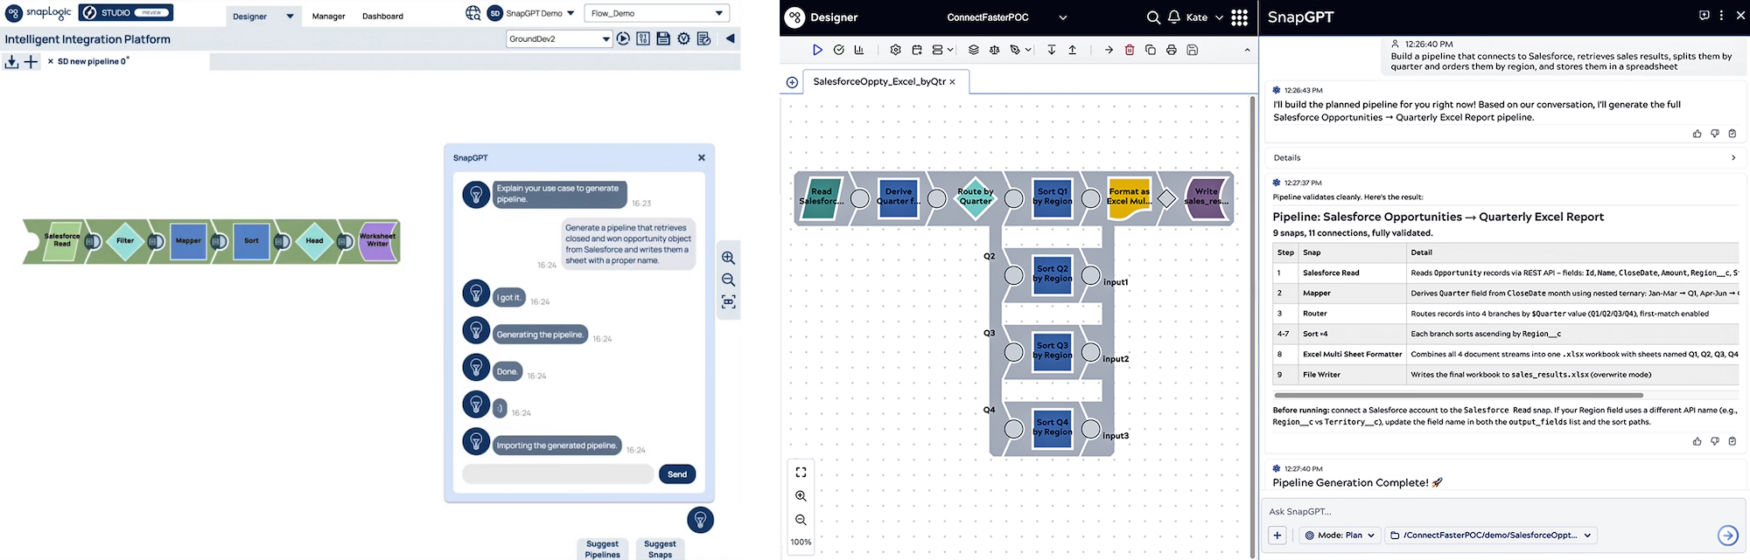Click Suggest Pipelines button
Viewport: 1750px width, 560px height.
pyautogui.click(x=602, y=549)
